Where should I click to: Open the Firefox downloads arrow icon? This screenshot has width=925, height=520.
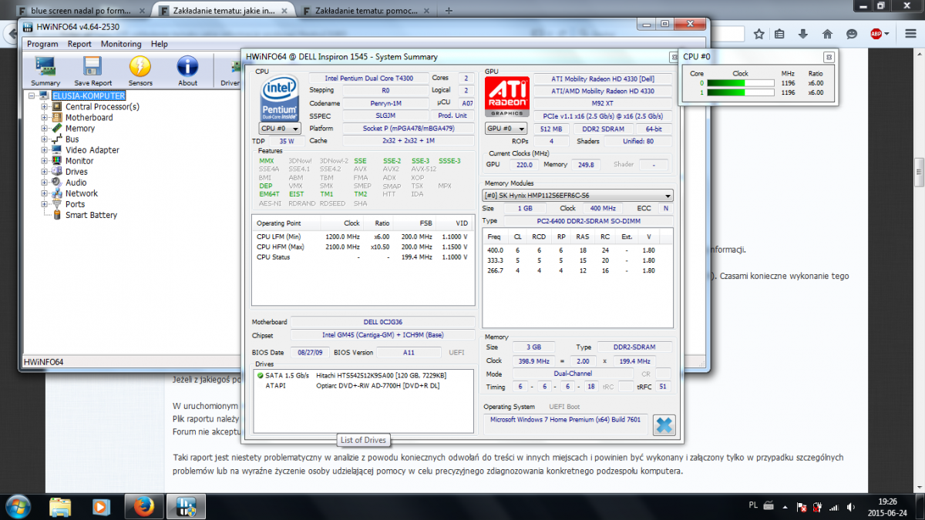[803, 34]
